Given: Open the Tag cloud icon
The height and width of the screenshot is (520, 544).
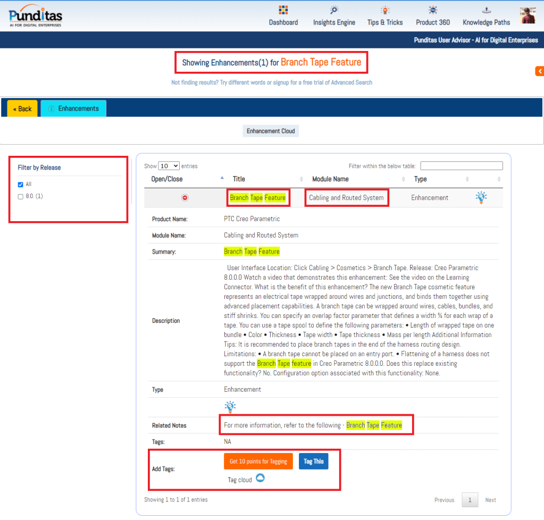Looking at the screenshot, I should [260, 478].
